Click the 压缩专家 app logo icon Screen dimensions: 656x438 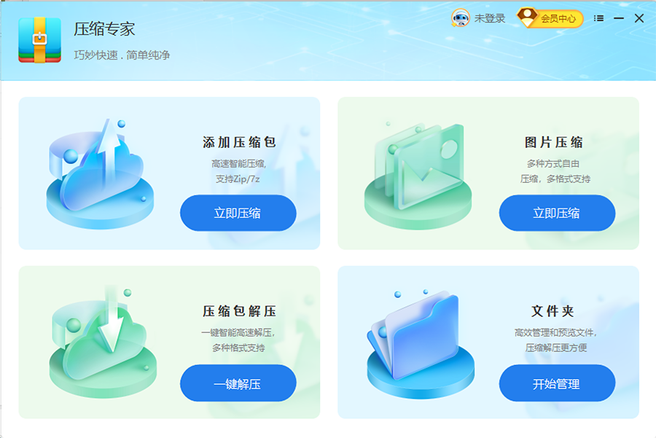[40, 40]
